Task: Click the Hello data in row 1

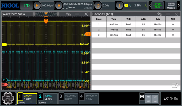Action: click(x=158, y=24)
